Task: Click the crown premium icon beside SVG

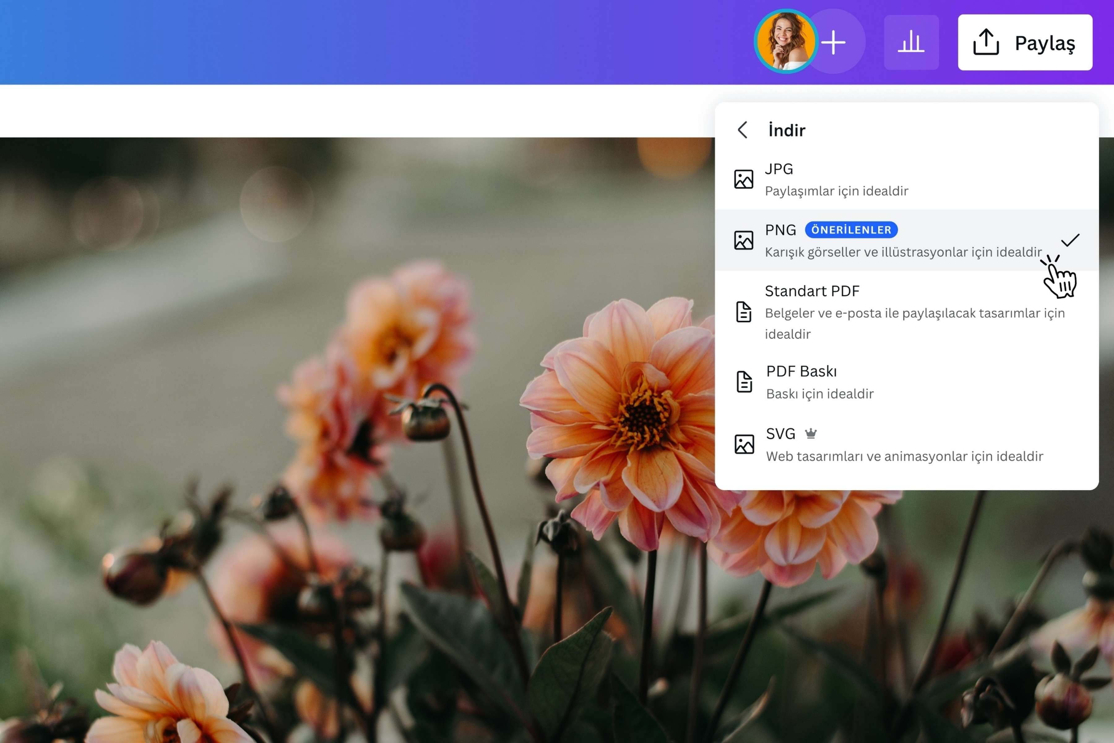Action: (x=811, y=433)
